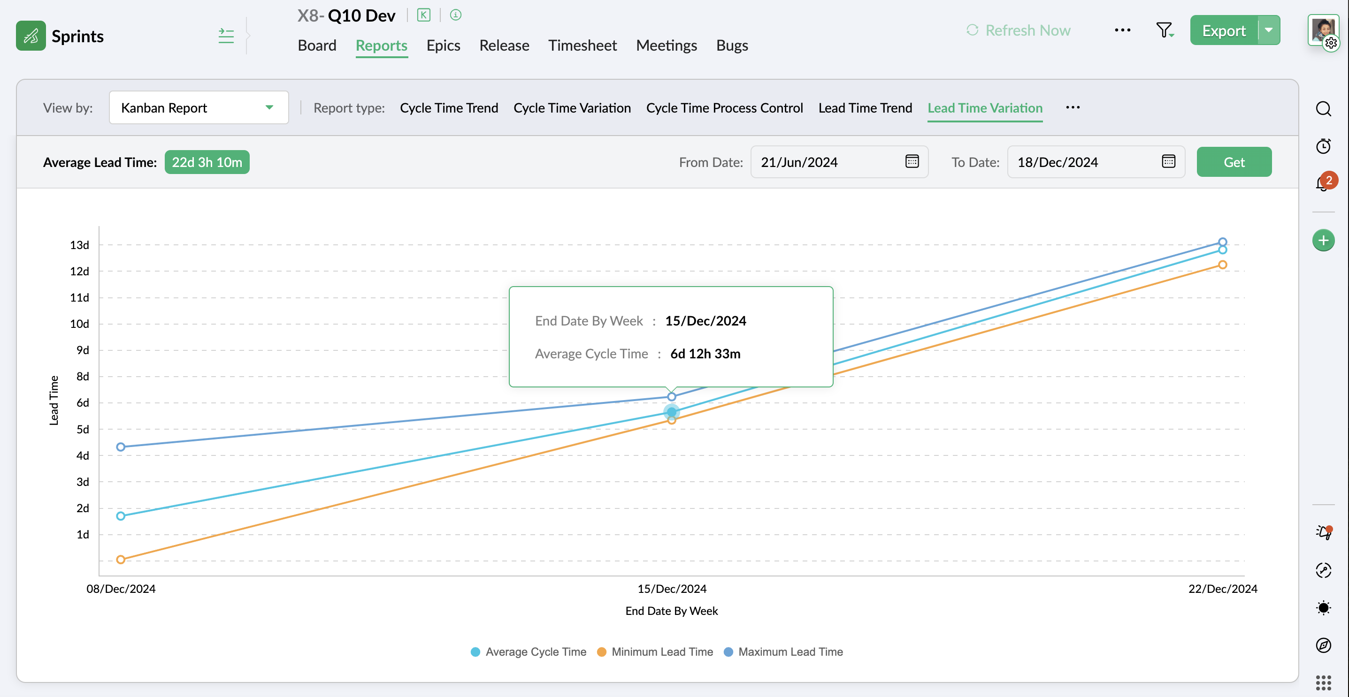Viewport: 1349px width, 697px height.
Task: Switch to the Board tab
Action: [317, 45]
